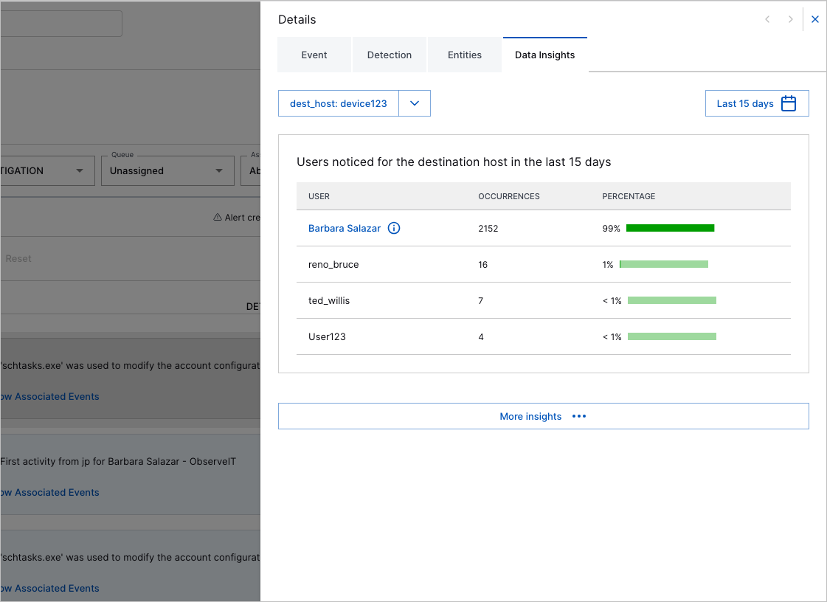Select the reno_bruce user row
This screenshot has width=827, height=602.
coord(543,264)
